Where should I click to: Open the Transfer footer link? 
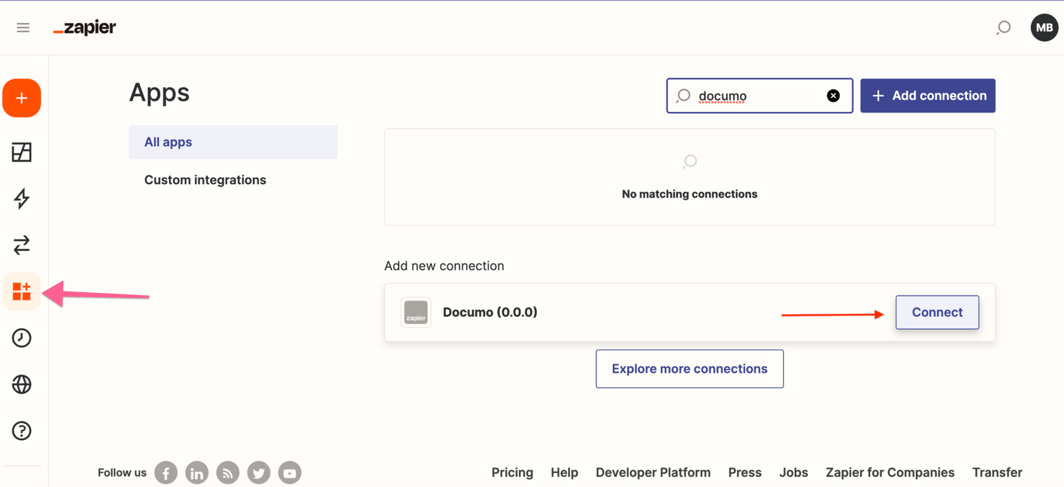(997, 472)
